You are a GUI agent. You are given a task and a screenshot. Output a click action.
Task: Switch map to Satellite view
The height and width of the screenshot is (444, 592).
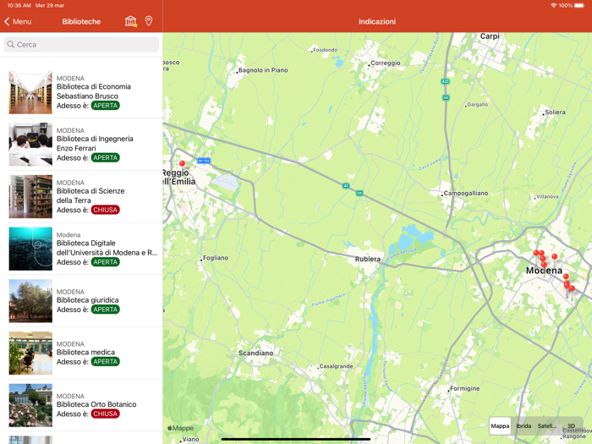click(x=547, y=425)
